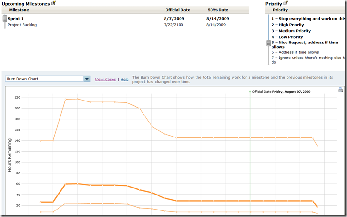Screen dimensions: 347x217
Task: Select 7 – Ignore unless nothing else
Action: 309,60
